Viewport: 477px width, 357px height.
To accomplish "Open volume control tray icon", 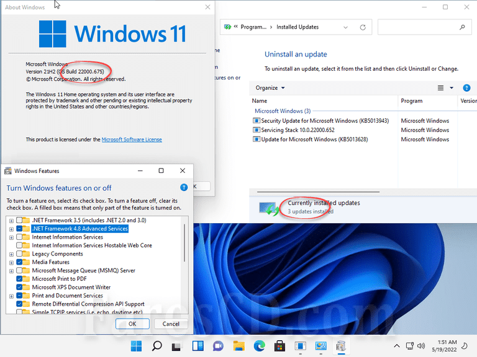I will point(421,346).
